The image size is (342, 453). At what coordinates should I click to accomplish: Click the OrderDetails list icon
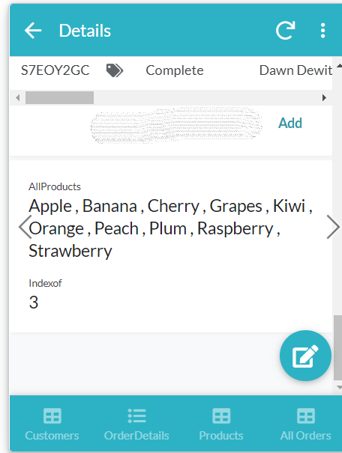coord(136,416)
